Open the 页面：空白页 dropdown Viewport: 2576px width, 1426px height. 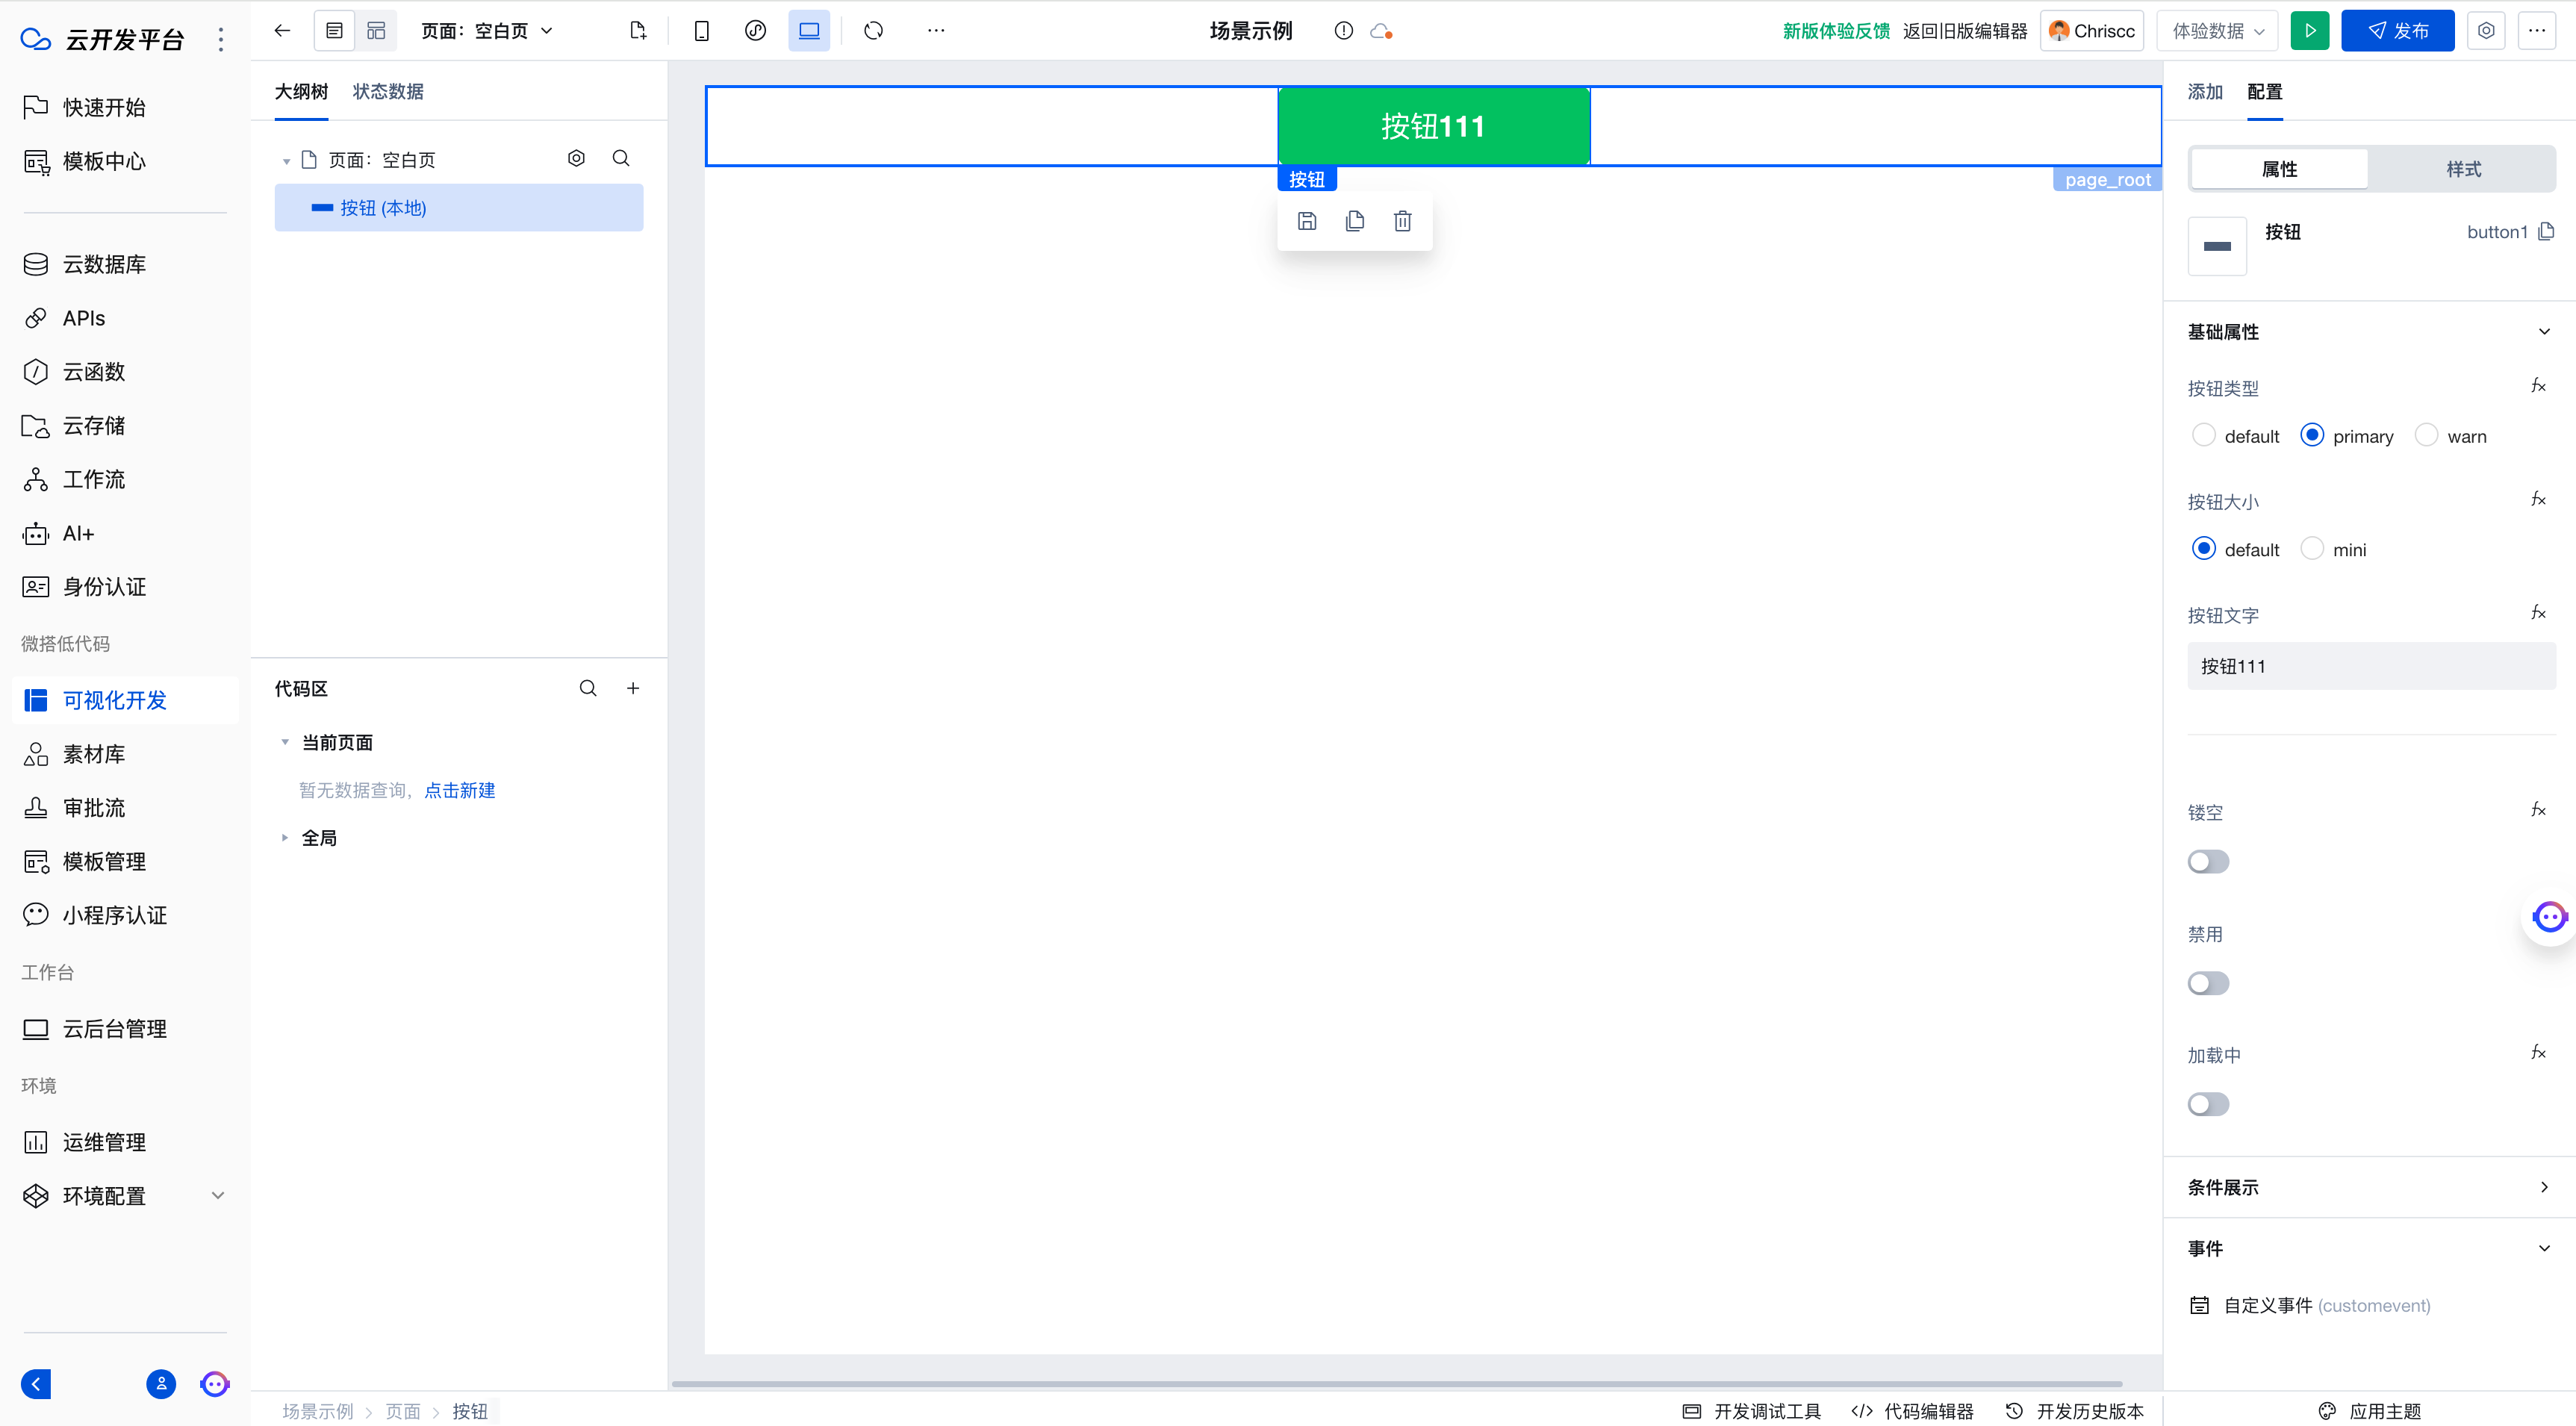[487, 31]
